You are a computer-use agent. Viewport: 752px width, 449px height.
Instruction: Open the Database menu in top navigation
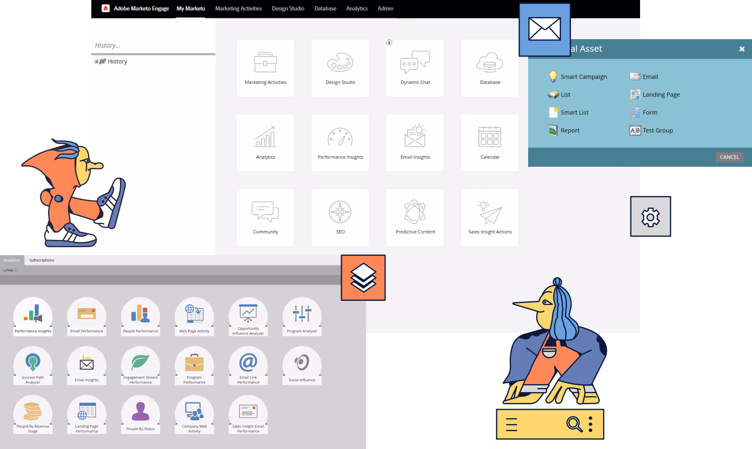(325, 8)
